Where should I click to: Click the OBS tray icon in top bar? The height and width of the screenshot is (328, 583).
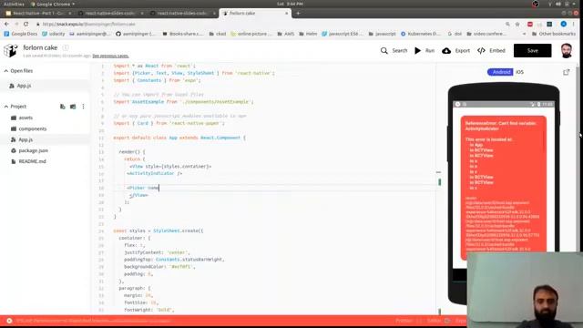pyautogui.click(x=536, y=4)
